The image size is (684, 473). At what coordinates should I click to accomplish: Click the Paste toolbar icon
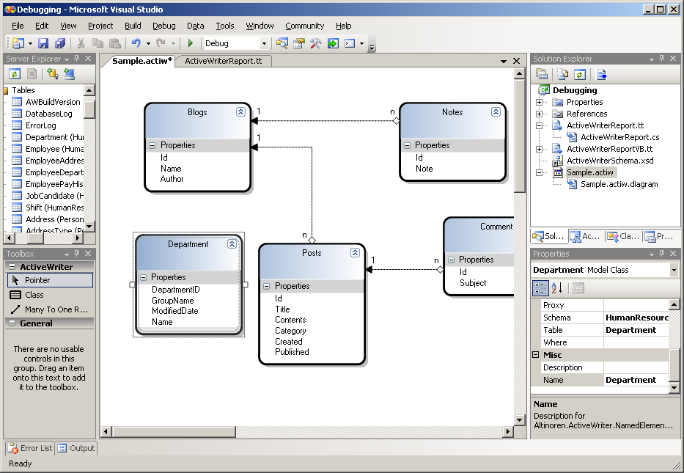114,43
